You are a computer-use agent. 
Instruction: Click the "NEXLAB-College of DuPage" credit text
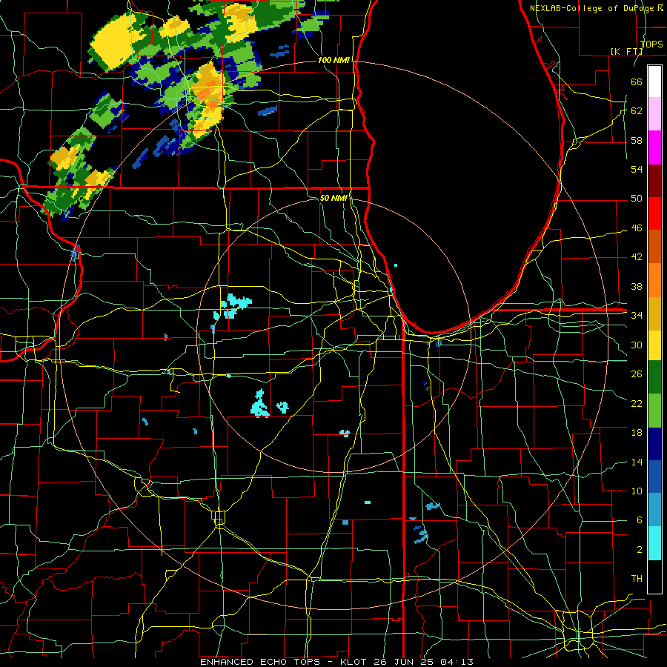pos(593,8)
